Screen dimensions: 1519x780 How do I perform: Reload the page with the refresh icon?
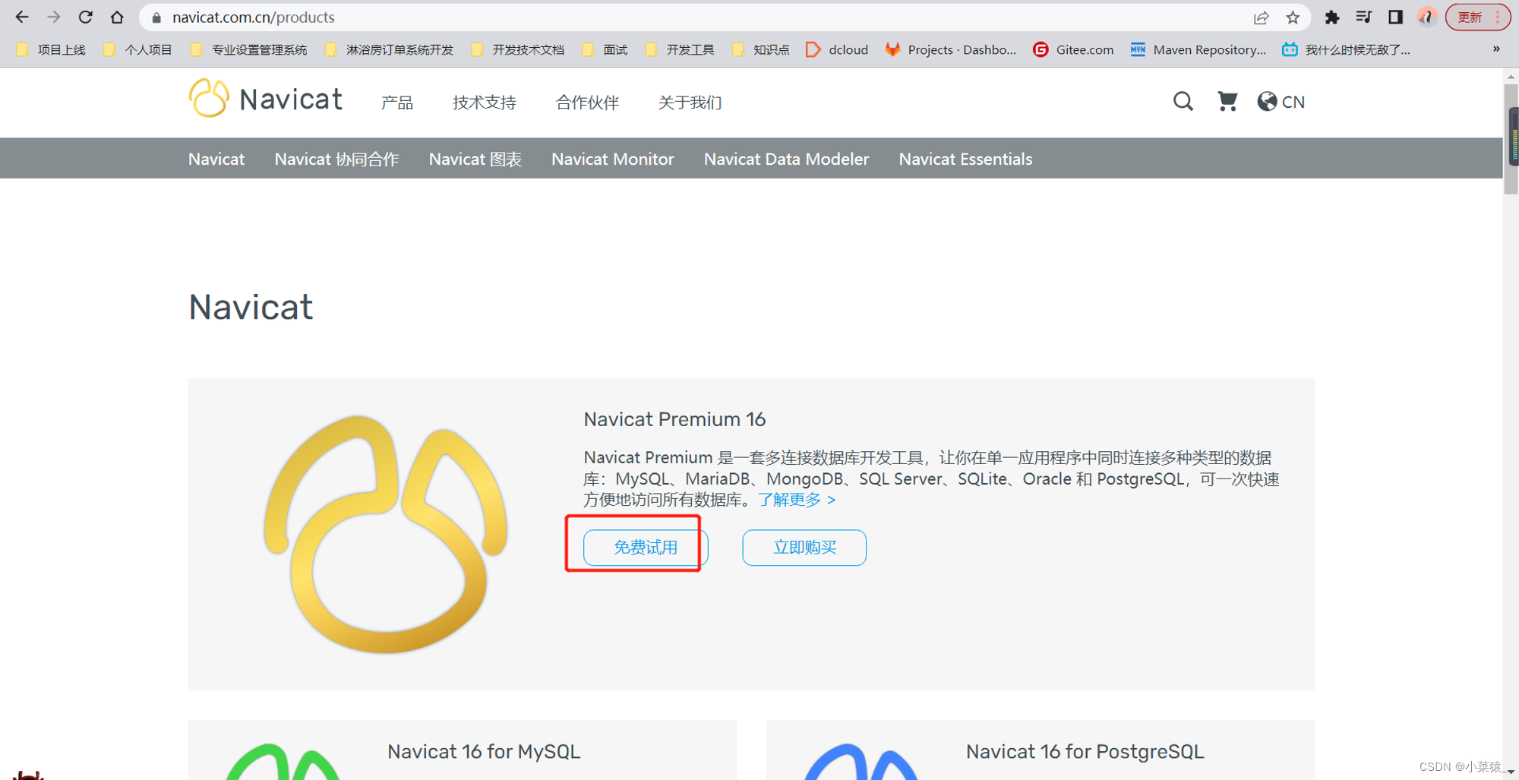pos(85,17)
